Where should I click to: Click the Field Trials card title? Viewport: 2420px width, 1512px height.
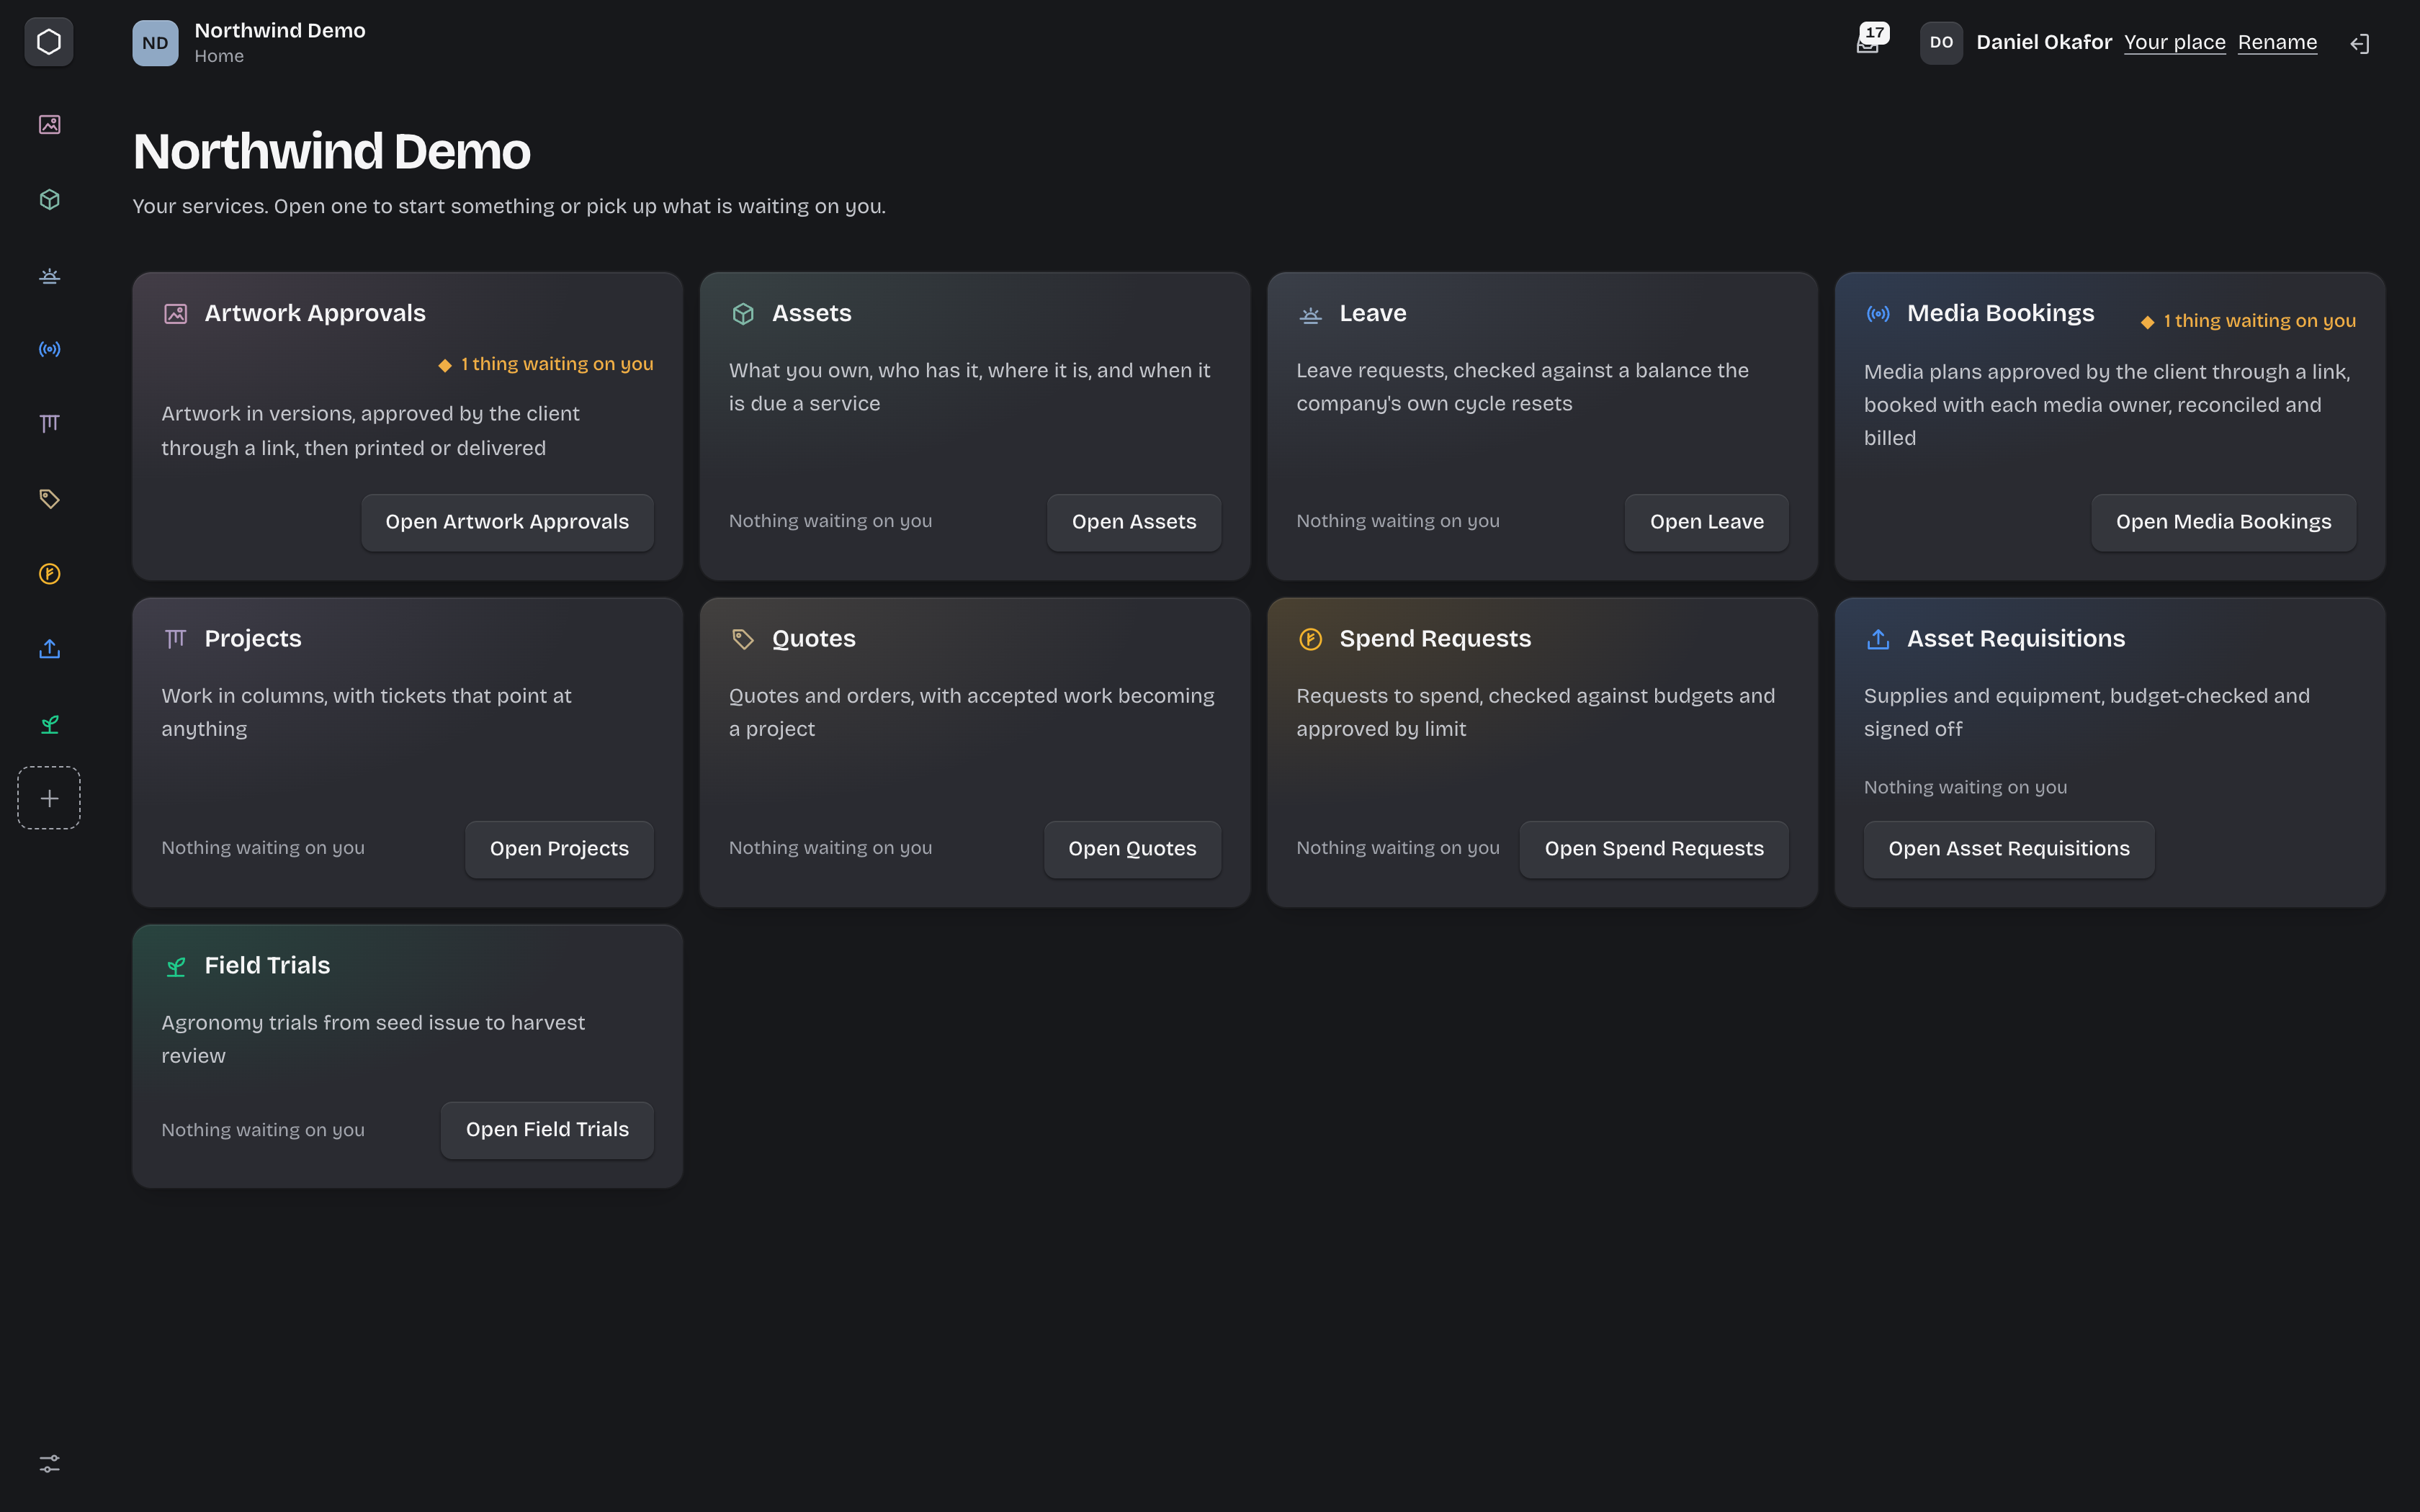267,965
